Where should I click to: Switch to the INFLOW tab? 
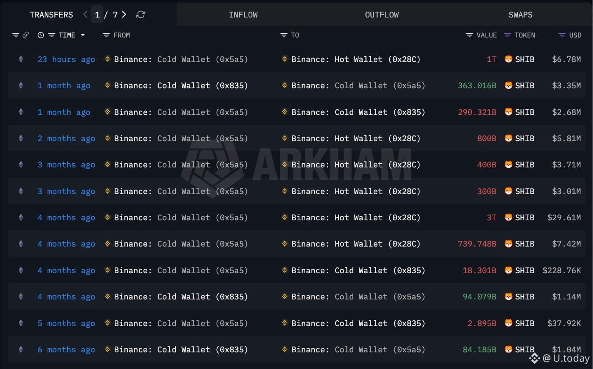(x=243, y=15)
